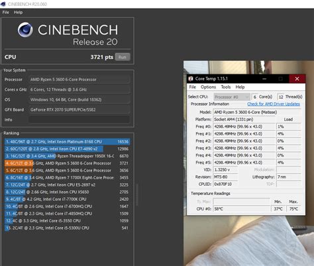Image resolution: width=314 pixels, height=266 pixels.
Task: Select the Cores x GHz field value
Action: 79,90
